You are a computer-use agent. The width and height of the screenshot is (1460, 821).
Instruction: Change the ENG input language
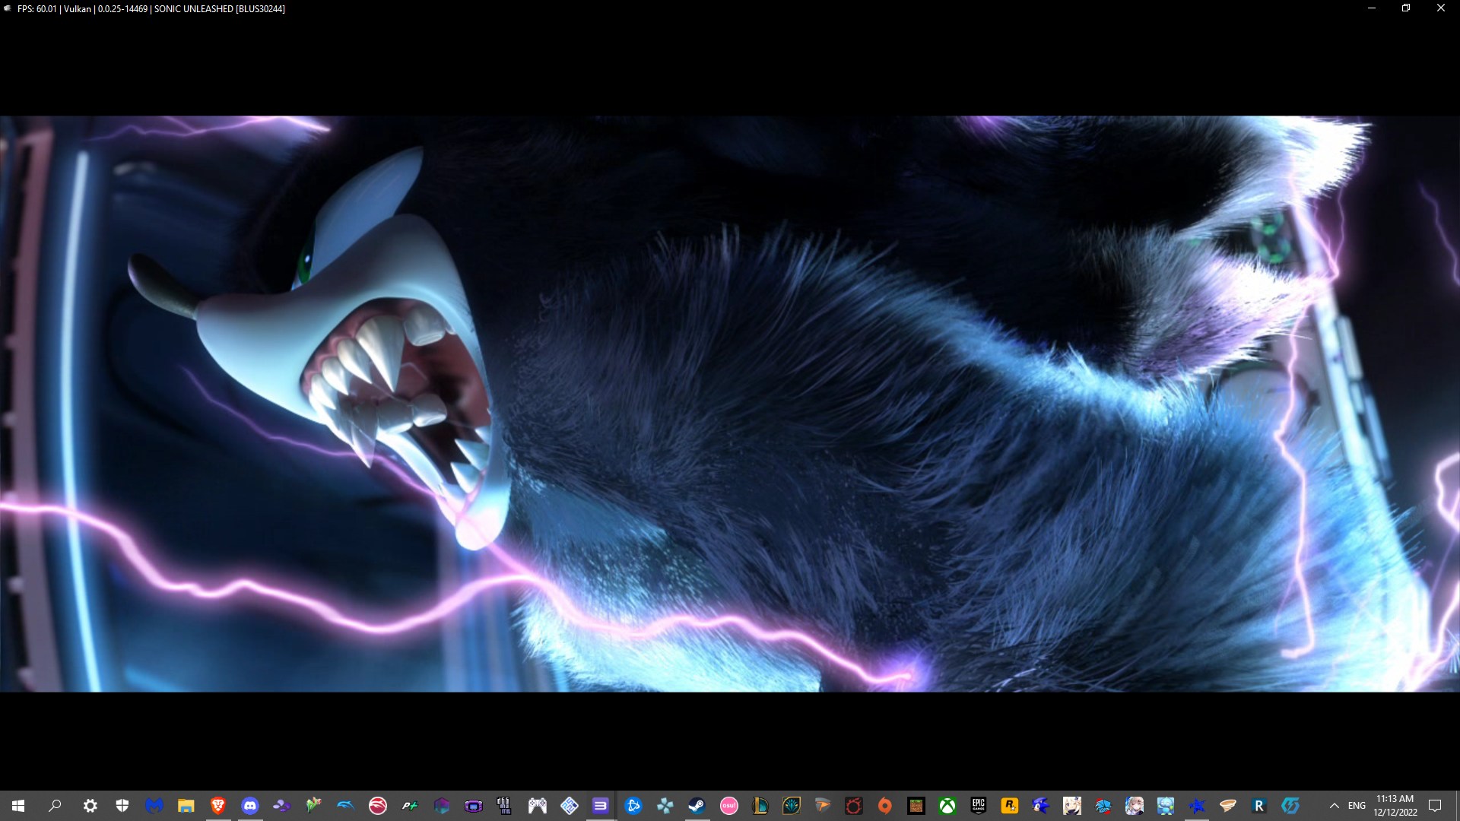tap(1357, 806)
